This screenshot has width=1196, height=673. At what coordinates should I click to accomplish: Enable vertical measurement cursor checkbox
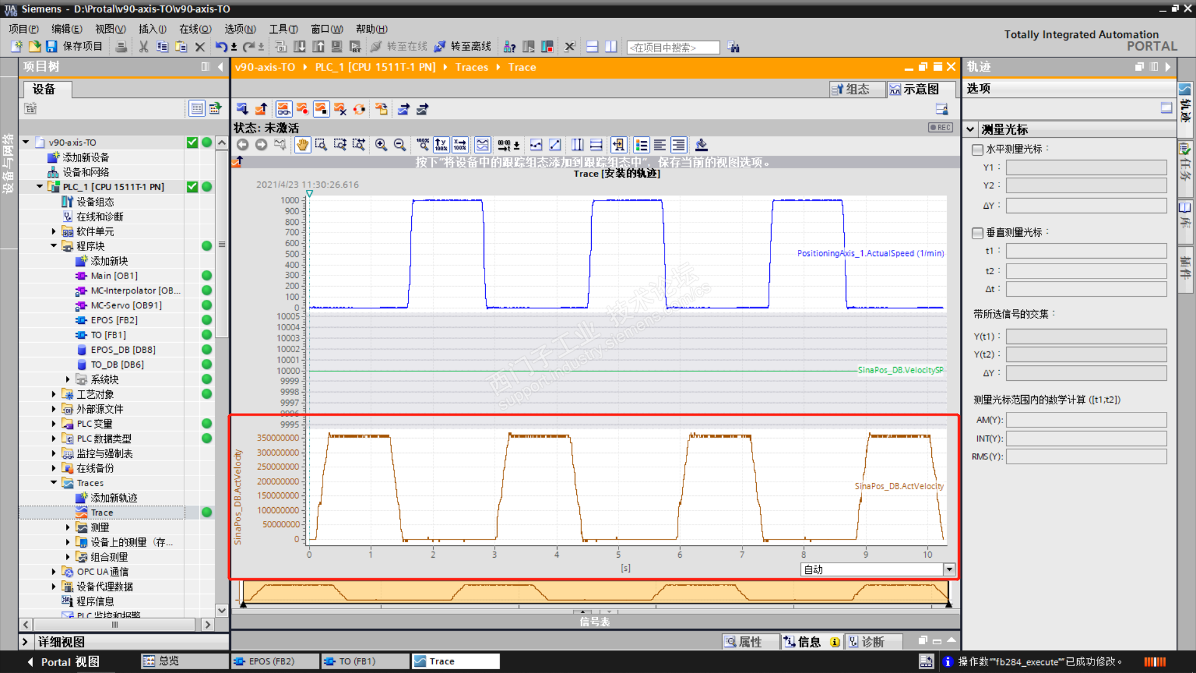pos(977,232)
